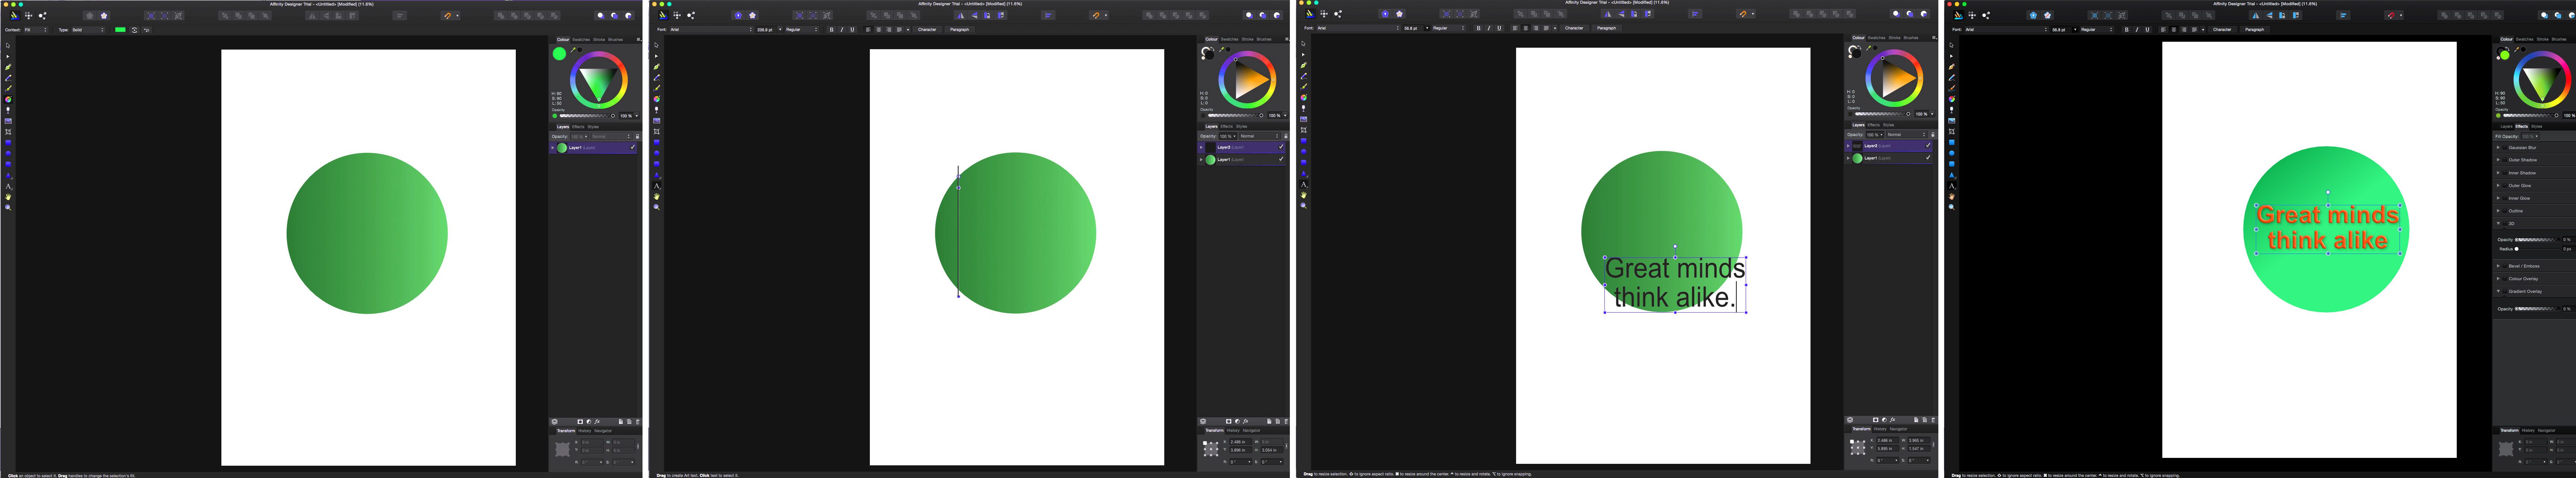Enable the Outer Shadow effect checkbox
Viewport: 2576px width, 478px height.
click(x=2504, y=160)
